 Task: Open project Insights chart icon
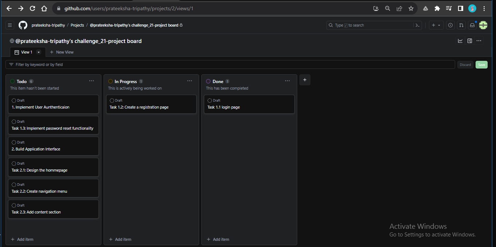click(460, 41)
